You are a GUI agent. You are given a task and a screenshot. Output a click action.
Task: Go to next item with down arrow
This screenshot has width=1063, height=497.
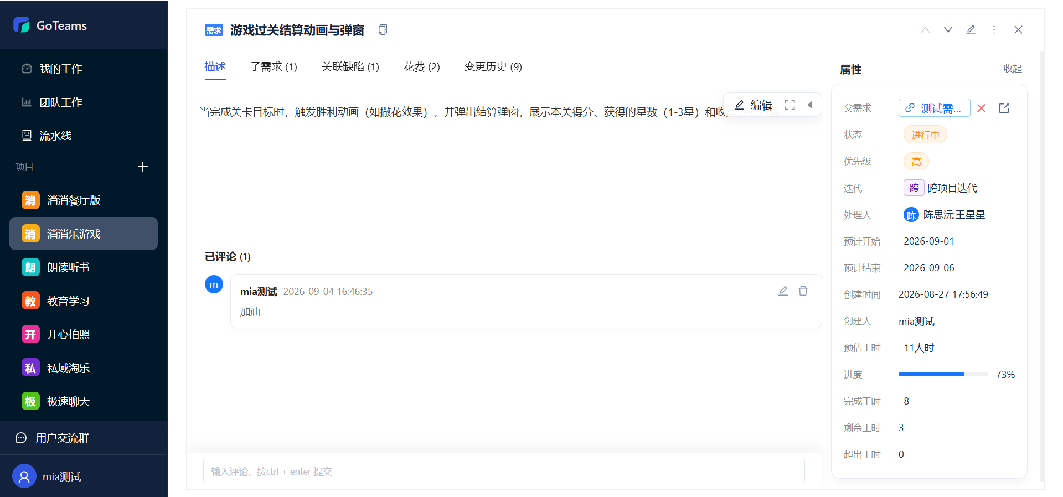click(x=948, y=30)
